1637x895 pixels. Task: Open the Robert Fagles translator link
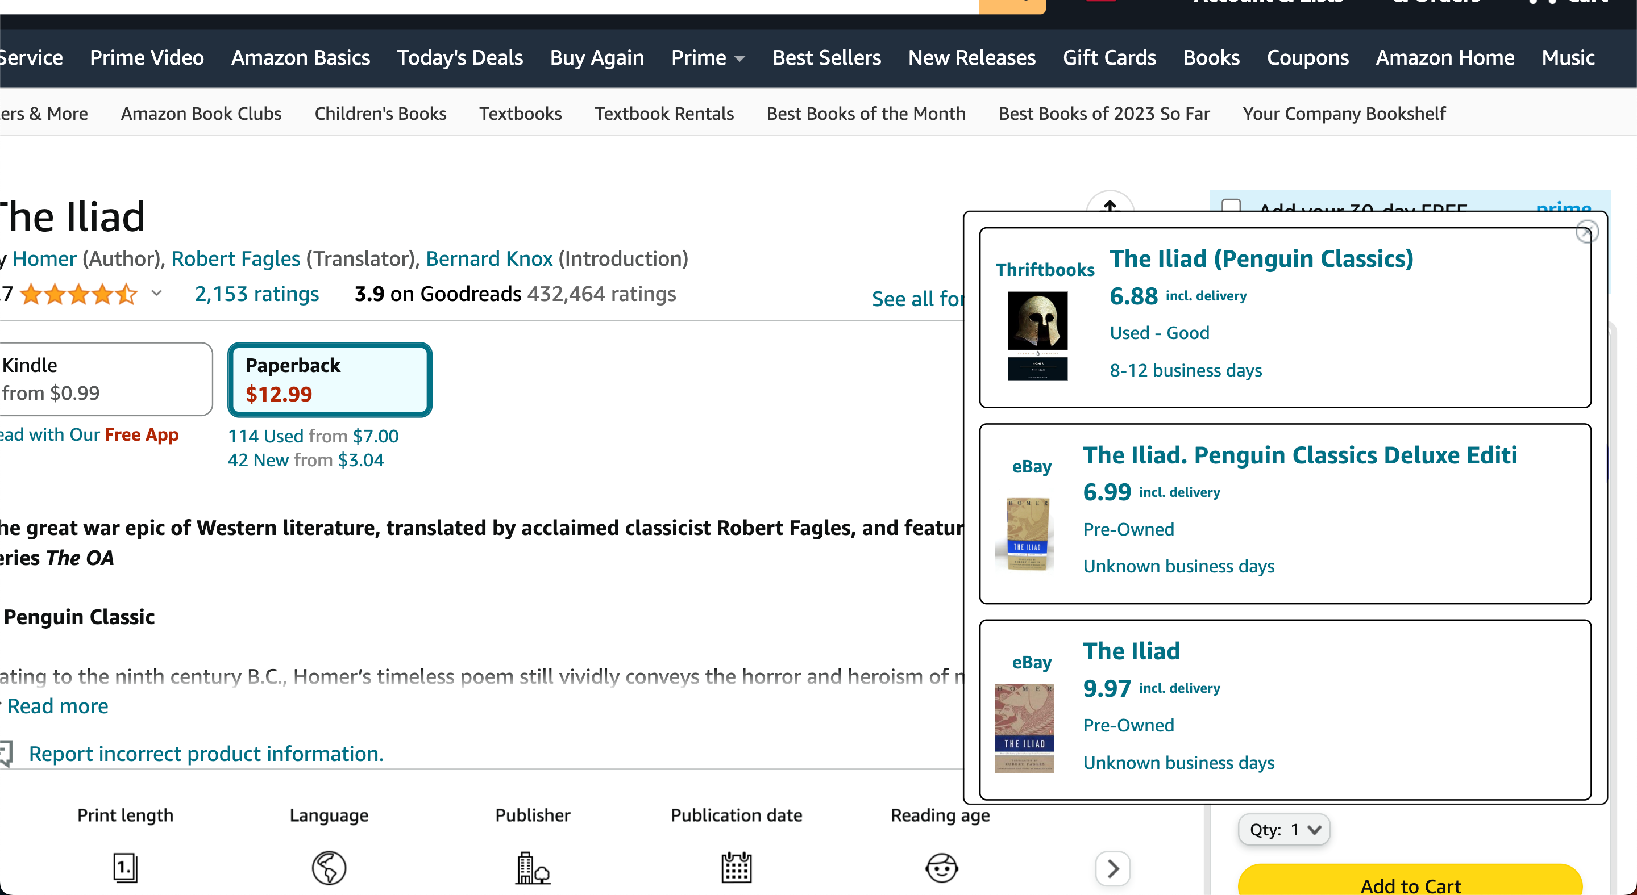coord(235,258)
